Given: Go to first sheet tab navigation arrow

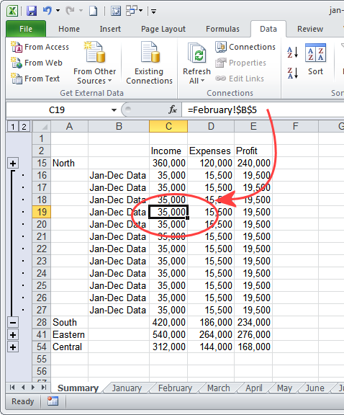Looking at the screenshot, I should (12, 388).
